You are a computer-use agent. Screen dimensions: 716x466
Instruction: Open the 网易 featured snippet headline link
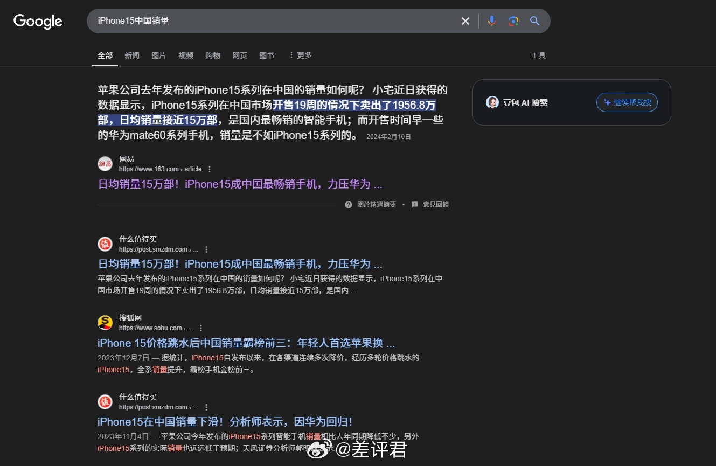pyautogui.click(x=240, y=184)
